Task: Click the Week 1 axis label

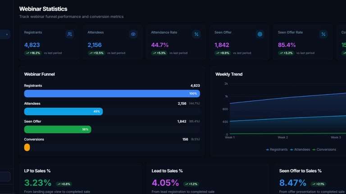Action: point(230,137)
